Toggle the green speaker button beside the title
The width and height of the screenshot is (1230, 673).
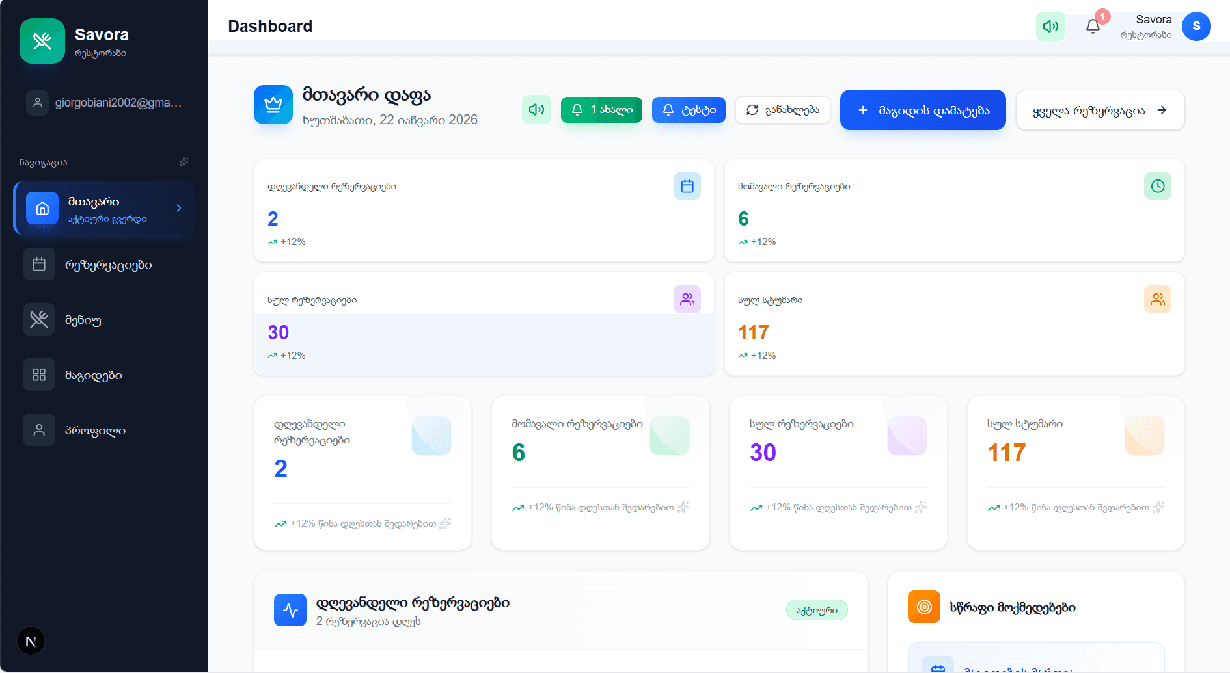(x=536, y=110)
